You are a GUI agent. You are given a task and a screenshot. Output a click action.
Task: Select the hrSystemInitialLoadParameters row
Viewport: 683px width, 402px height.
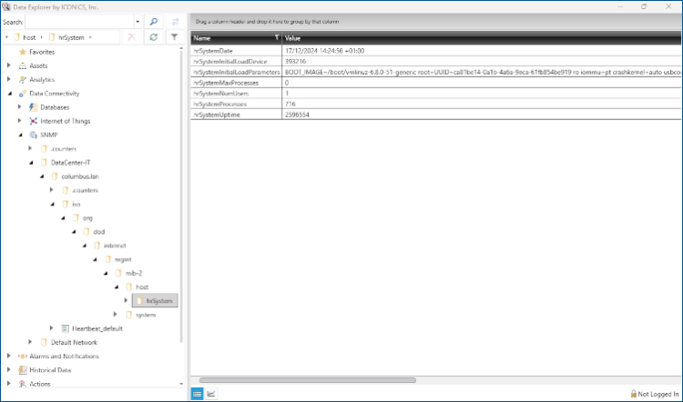tap(436, 72)
